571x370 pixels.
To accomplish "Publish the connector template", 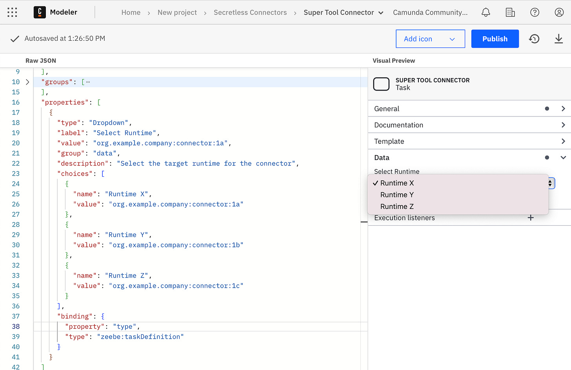I will (495, 39).
